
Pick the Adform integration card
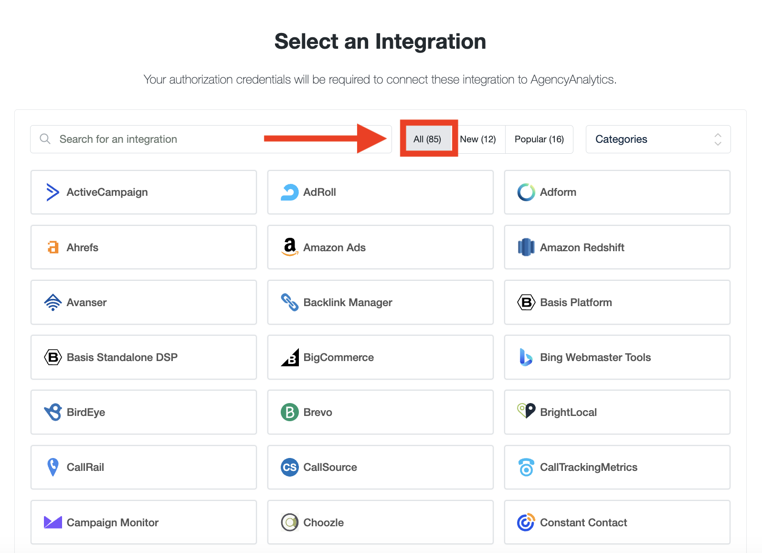click(x=617, y=192)
